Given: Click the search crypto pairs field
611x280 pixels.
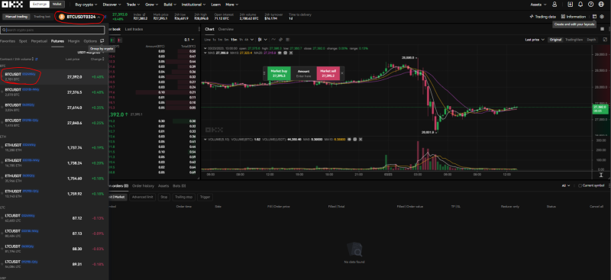Looking at the screenshot, I should point(53,30).
